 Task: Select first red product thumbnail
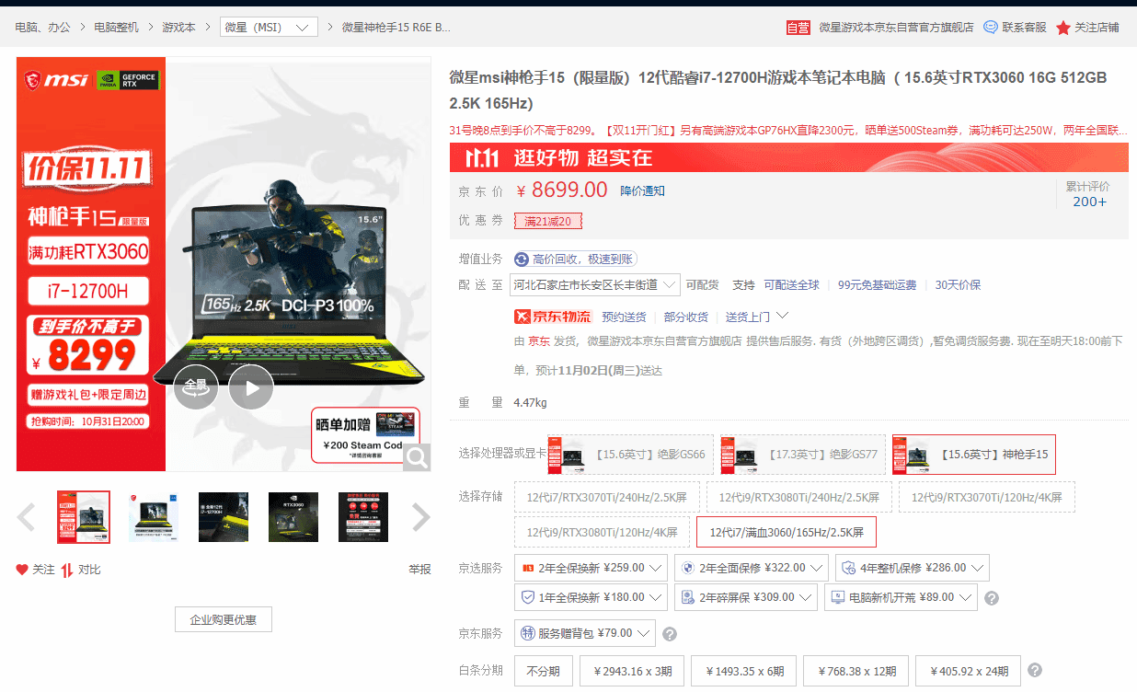(x=84, y=517)
